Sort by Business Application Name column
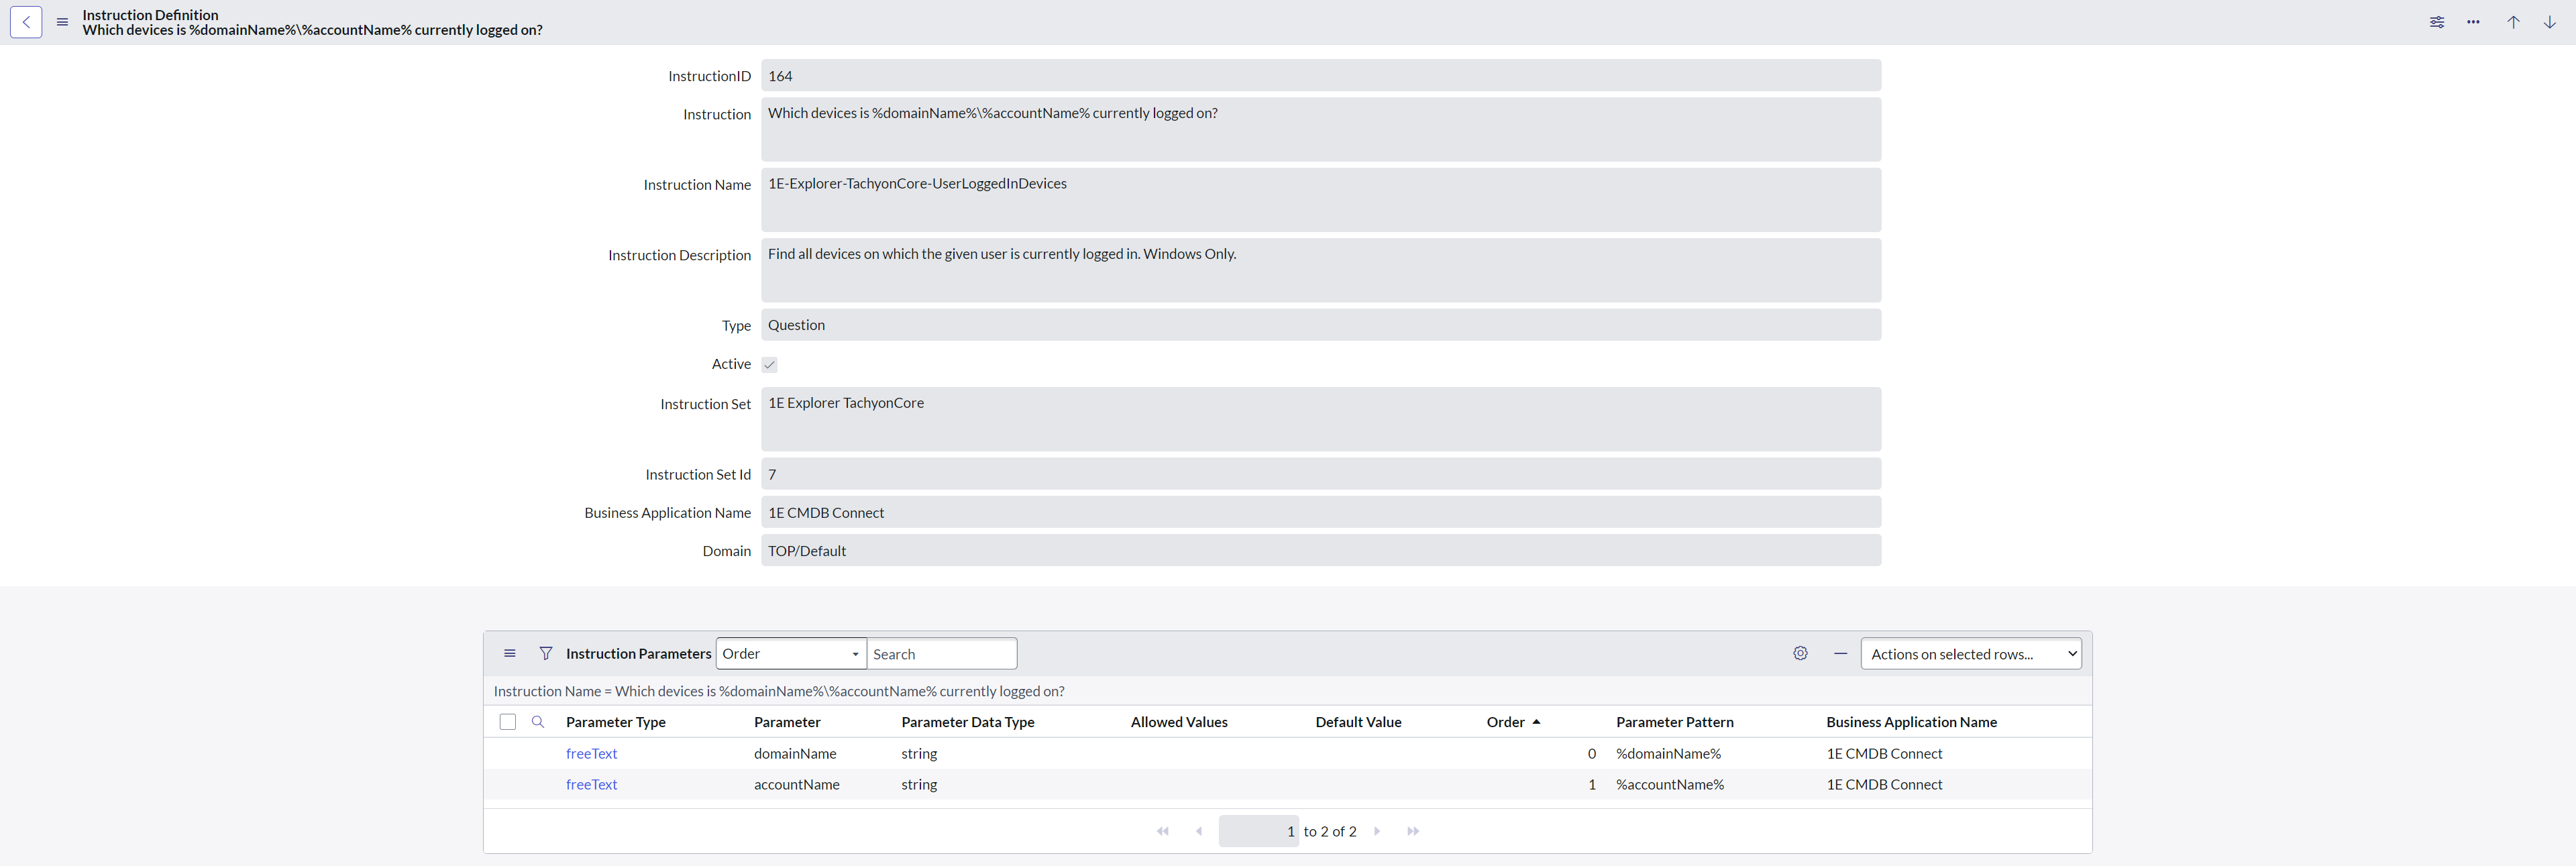2576x866 pixels. 1911,722
